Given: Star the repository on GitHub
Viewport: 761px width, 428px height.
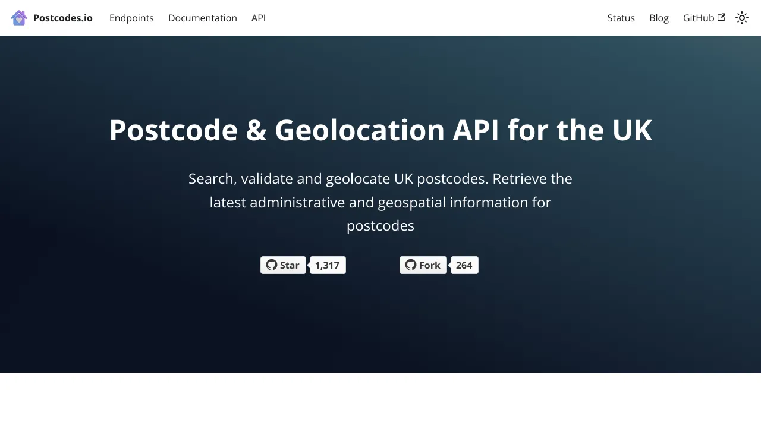Looking at the screenshot, I should (283, 265).
